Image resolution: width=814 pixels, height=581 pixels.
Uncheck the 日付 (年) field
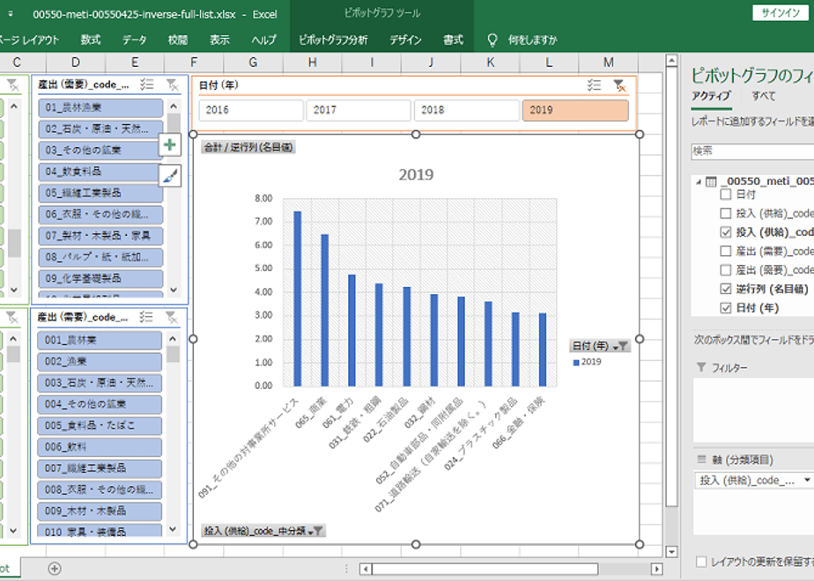[x=726, y=308]
